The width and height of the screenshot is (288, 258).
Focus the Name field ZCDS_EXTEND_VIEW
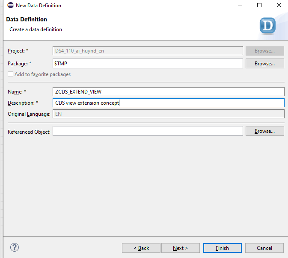[169, 92]
